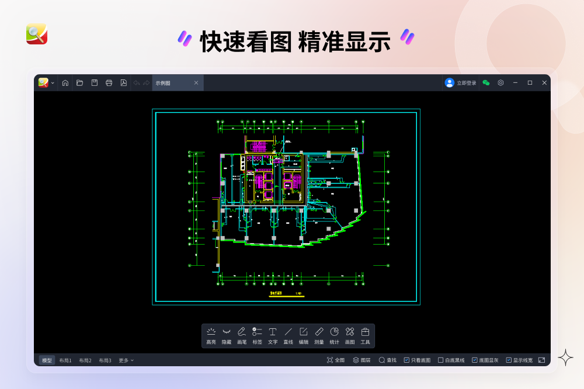
Task: Select the 直线 line drawing tool
Action: tap(288, 333)
